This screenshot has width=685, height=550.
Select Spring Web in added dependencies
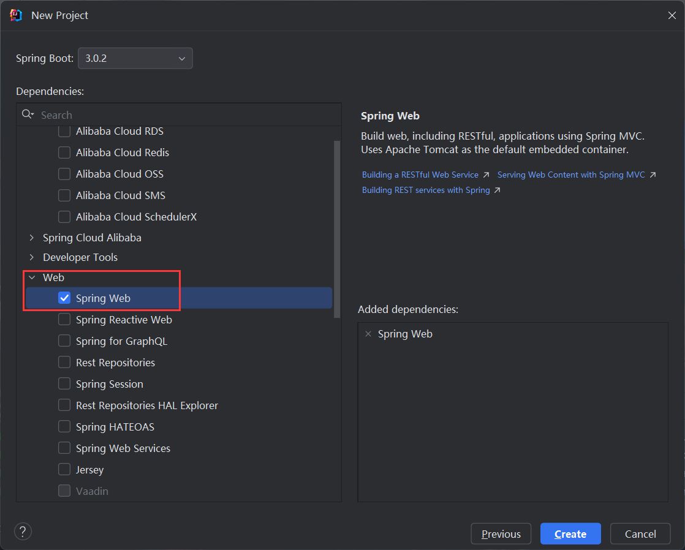click(x=405, y=334)
